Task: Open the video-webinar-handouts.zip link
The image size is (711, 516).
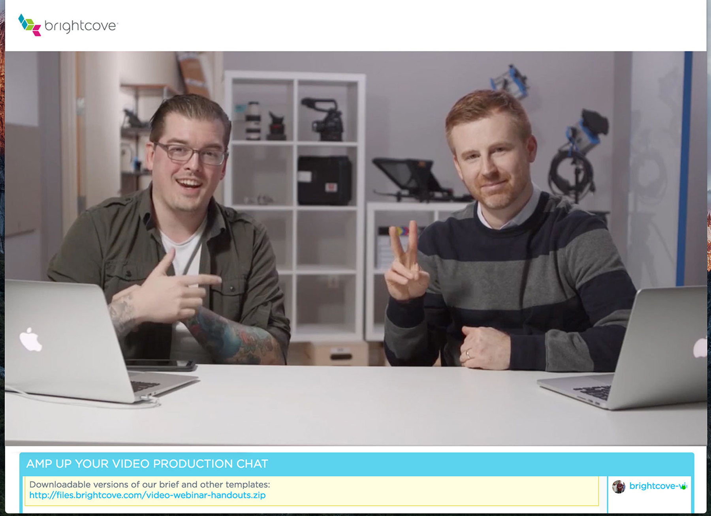Action: (x=147, y=495)
